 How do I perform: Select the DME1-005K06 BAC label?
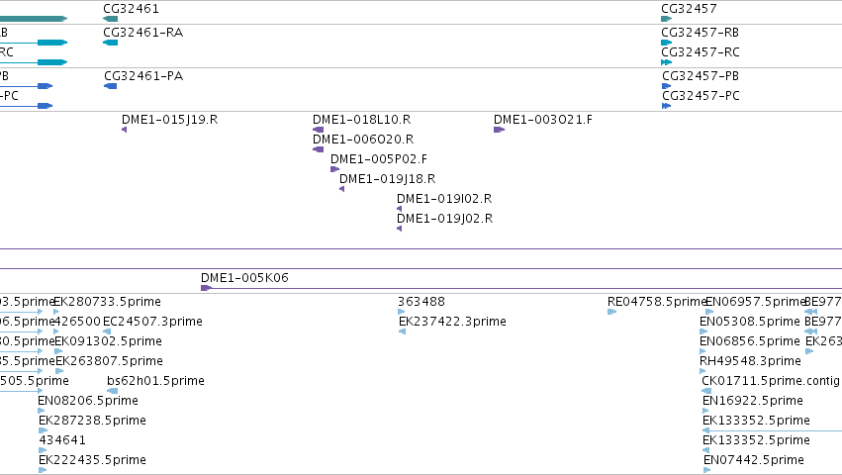tap(244, 278)
